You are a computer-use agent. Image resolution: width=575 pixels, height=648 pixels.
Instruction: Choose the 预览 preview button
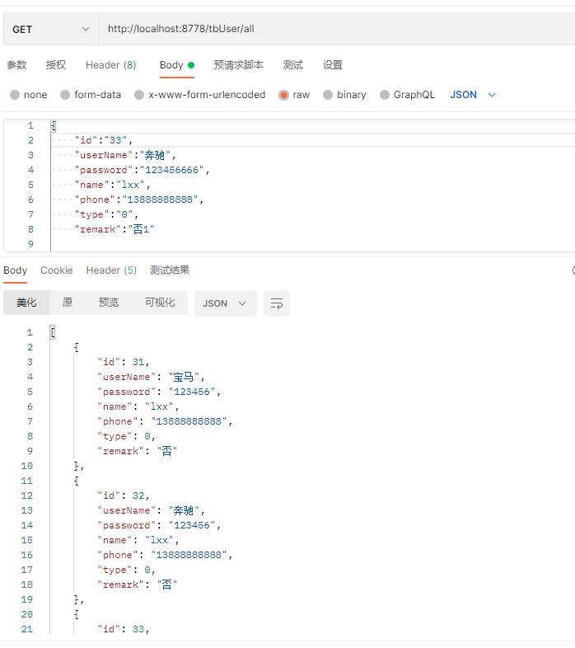pos(108,303)
